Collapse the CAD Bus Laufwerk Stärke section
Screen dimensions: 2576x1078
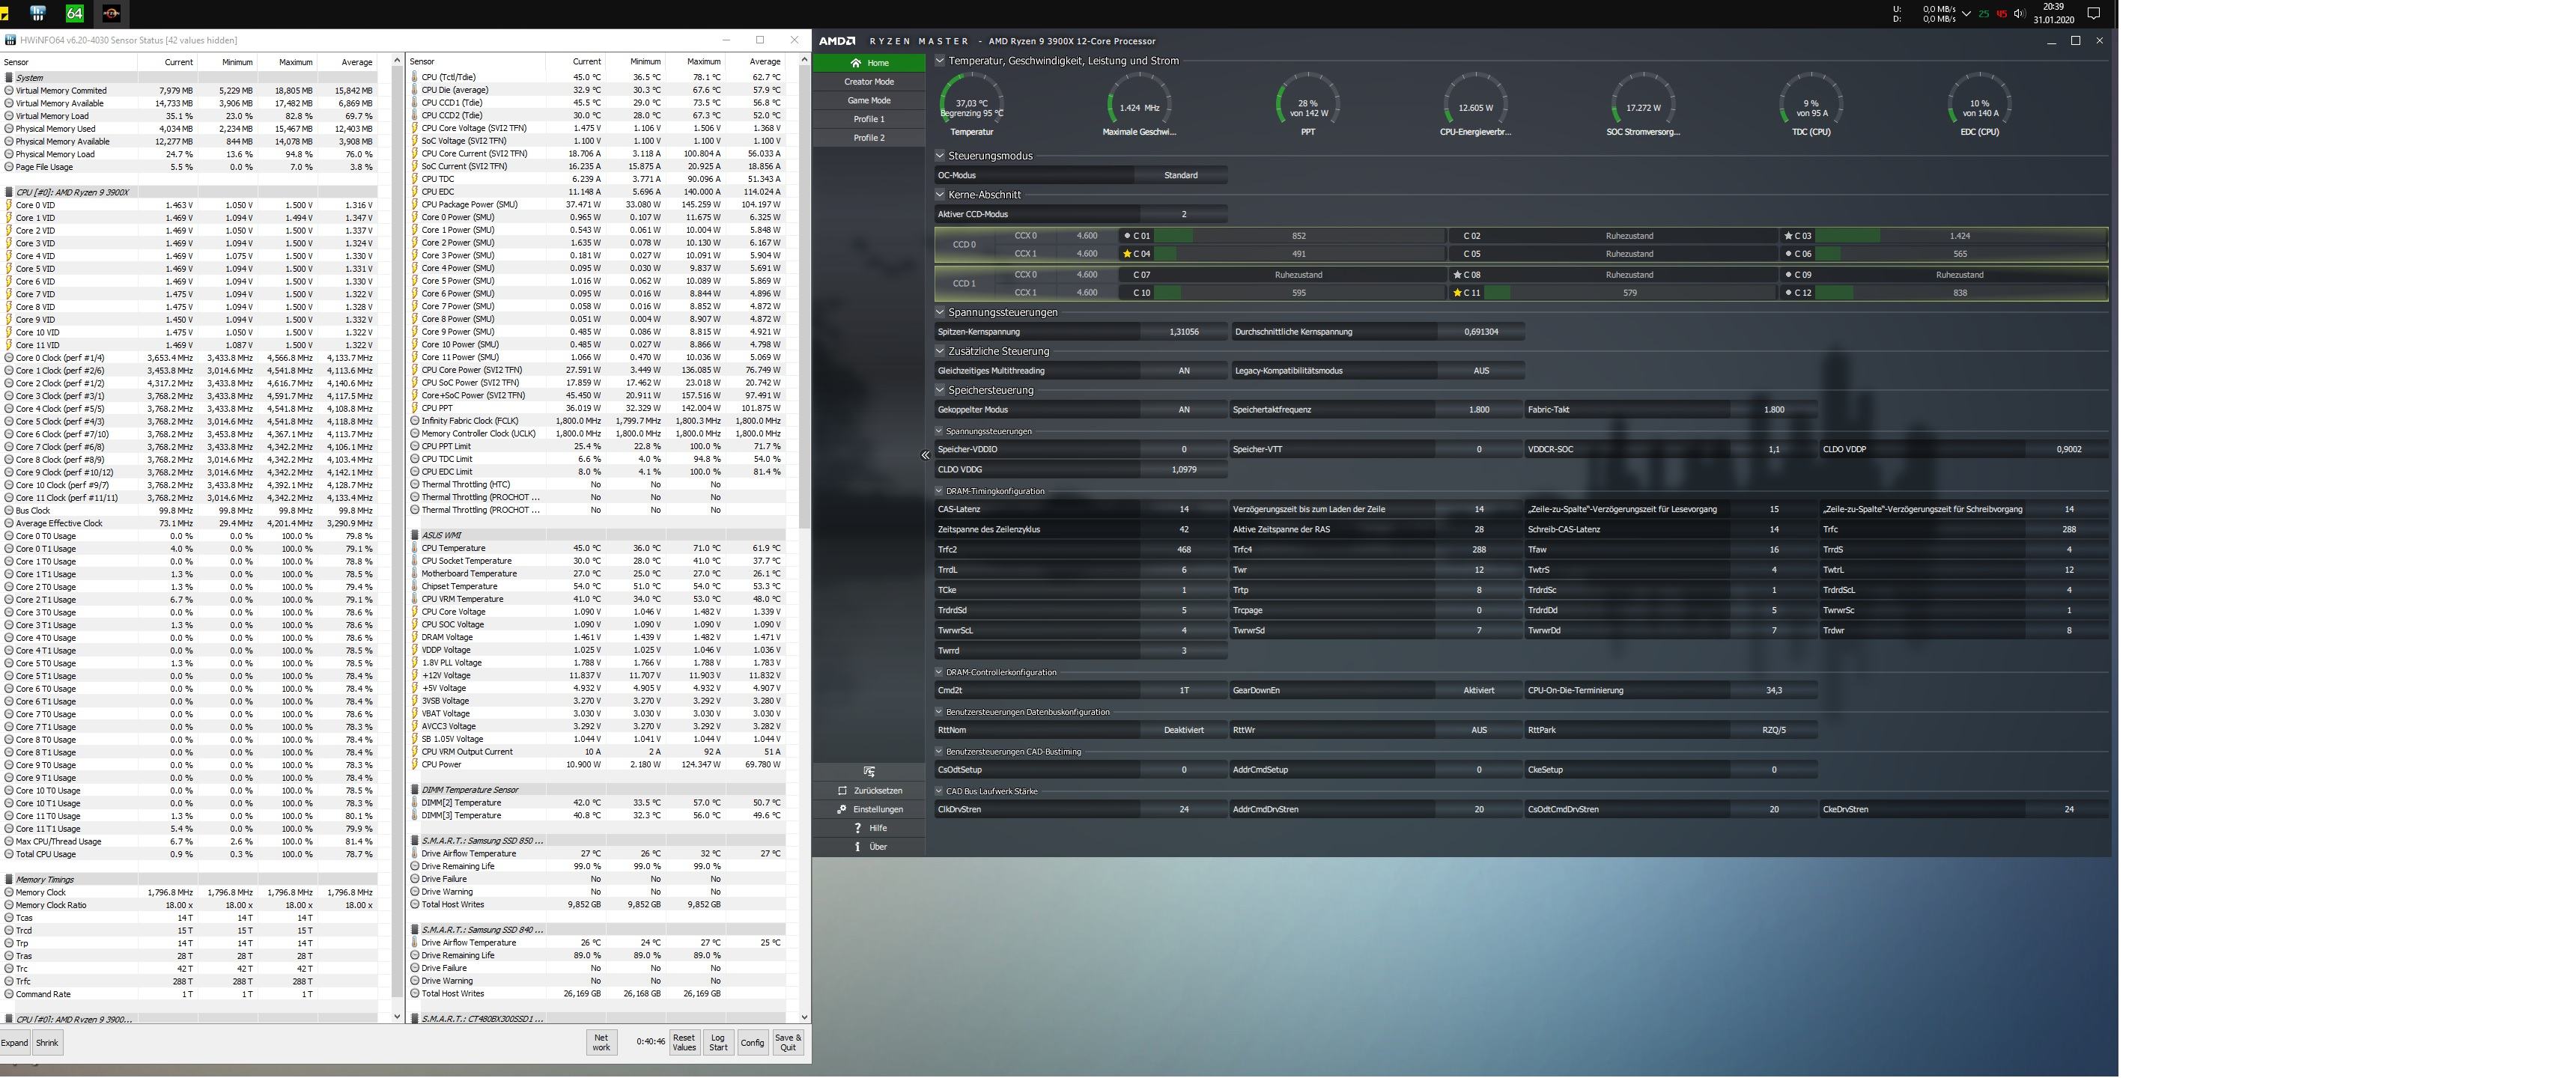point(940,791)
